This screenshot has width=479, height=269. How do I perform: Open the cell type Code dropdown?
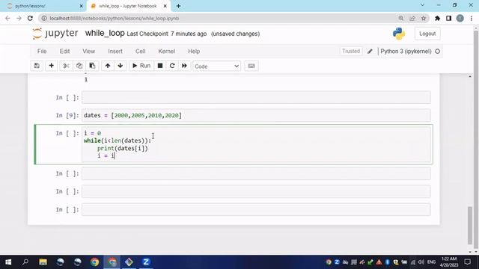[x=216, y=67]
